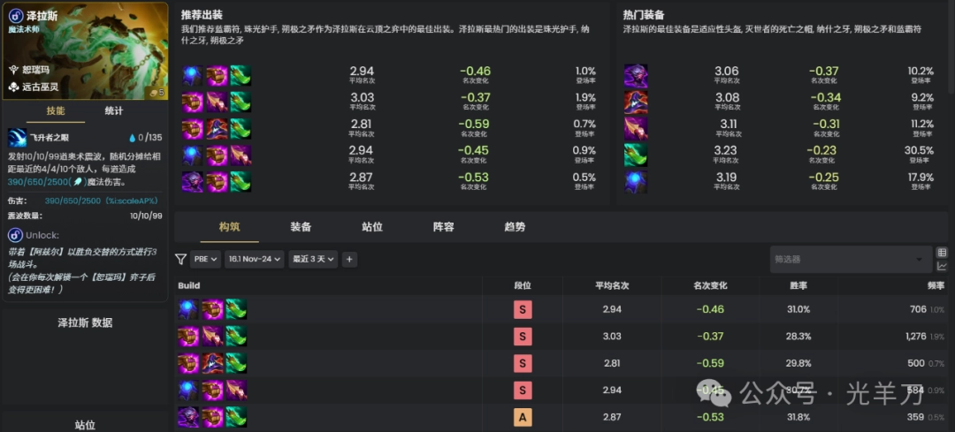
Task: Click the Unlock icon in the skill panel
Action: (15, 235)
